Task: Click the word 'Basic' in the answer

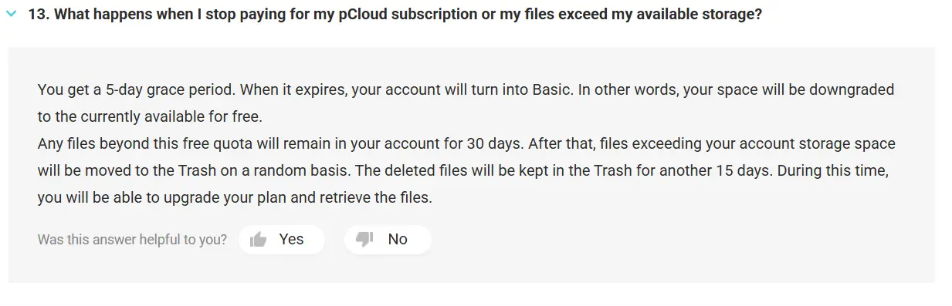Action: click(x=552, y=89)
